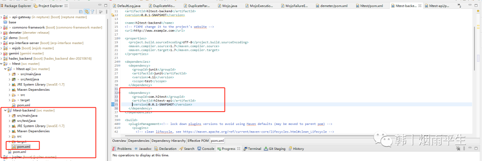Collapse the hltest-api module
Viewport: 482px width, 161px height.
click(5, 69)
